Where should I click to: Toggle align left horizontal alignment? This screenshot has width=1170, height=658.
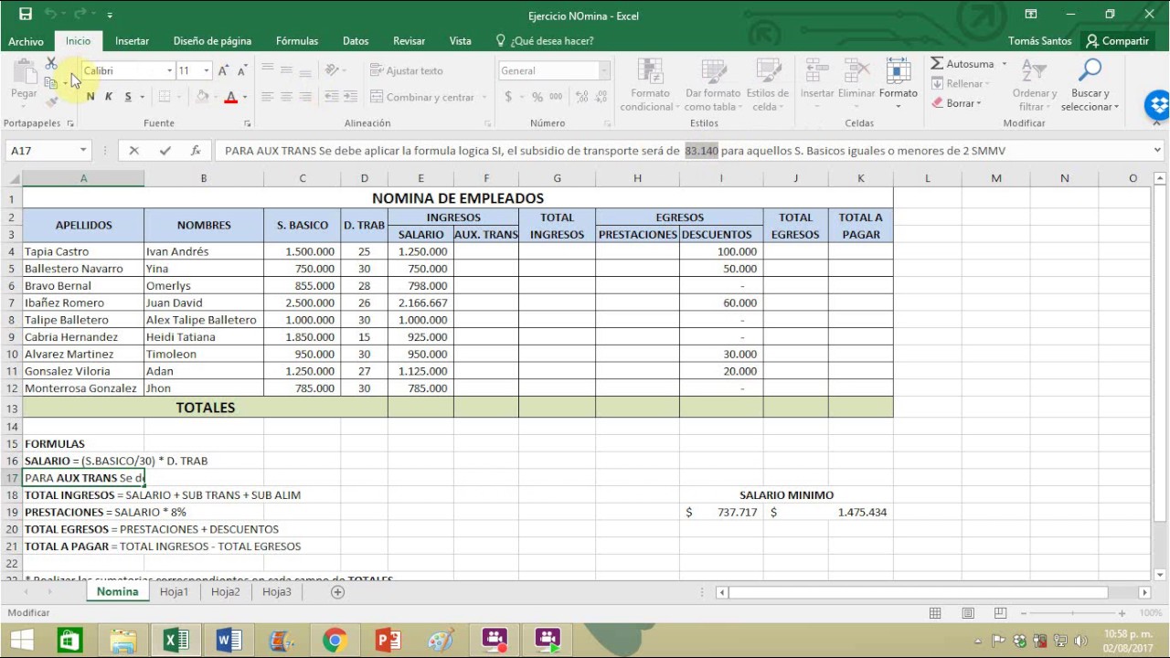pyautogui.click(x=267, y=97)
